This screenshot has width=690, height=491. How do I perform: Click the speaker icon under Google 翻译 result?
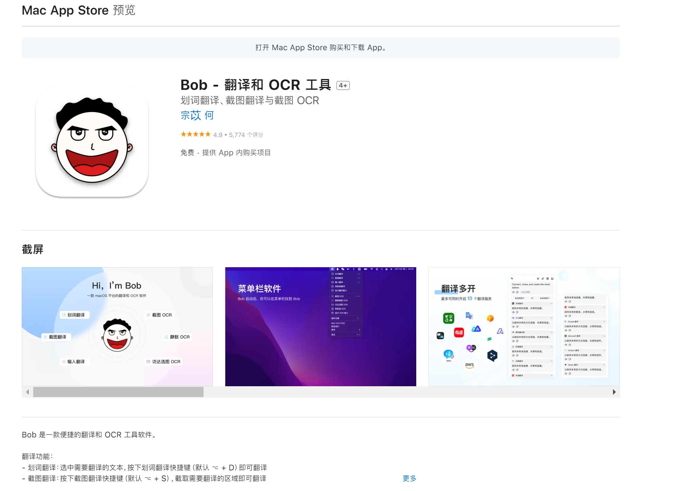coord(566,331)
